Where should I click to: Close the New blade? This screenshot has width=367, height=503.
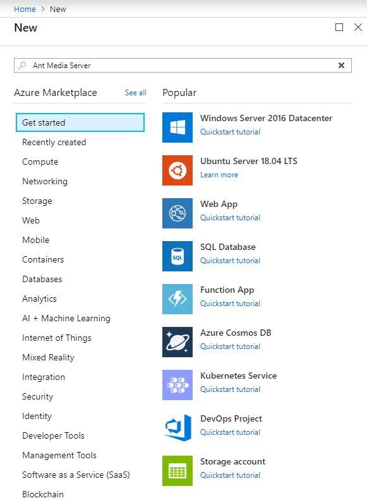(x=358, y=27)
